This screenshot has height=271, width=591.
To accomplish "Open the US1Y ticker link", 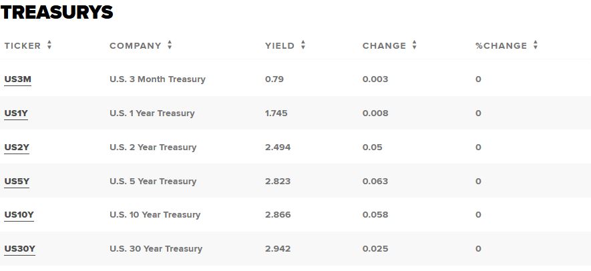I will pyautogui.click(x=16, y=113).
